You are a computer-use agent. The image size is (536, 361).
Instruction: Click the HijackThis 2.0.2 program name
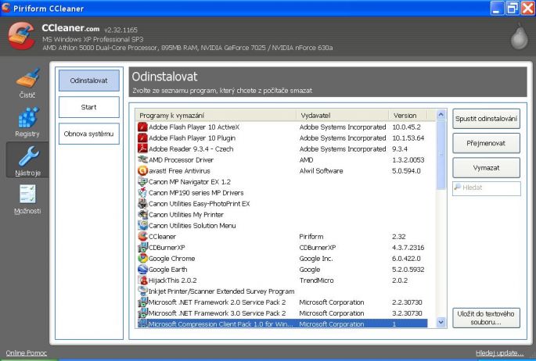[173, 281]
